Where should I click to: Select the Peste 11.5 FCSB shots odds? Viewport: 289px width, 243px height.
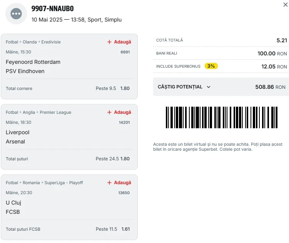[113, 229]
